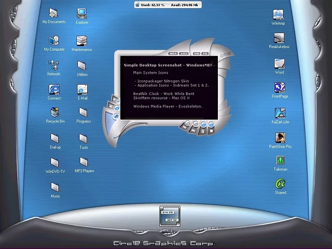Open PaintShop Pro shortcut

click(x=280, y=138)
